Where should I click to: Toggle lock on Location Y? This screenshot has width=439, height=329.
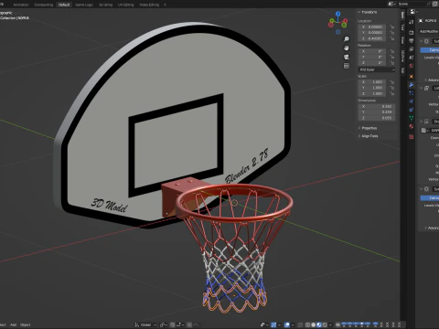click(392, 33)
